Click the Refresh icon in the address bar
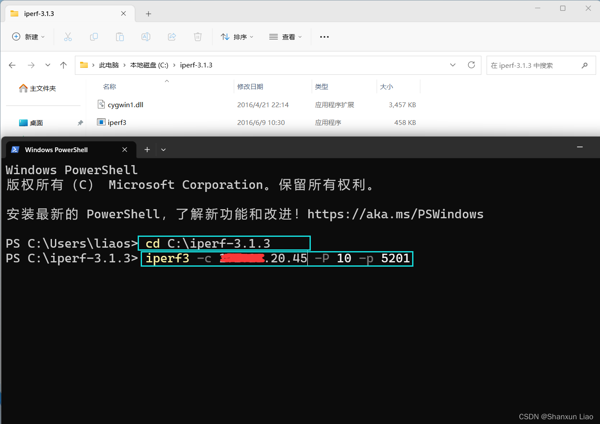 [471, 65]
